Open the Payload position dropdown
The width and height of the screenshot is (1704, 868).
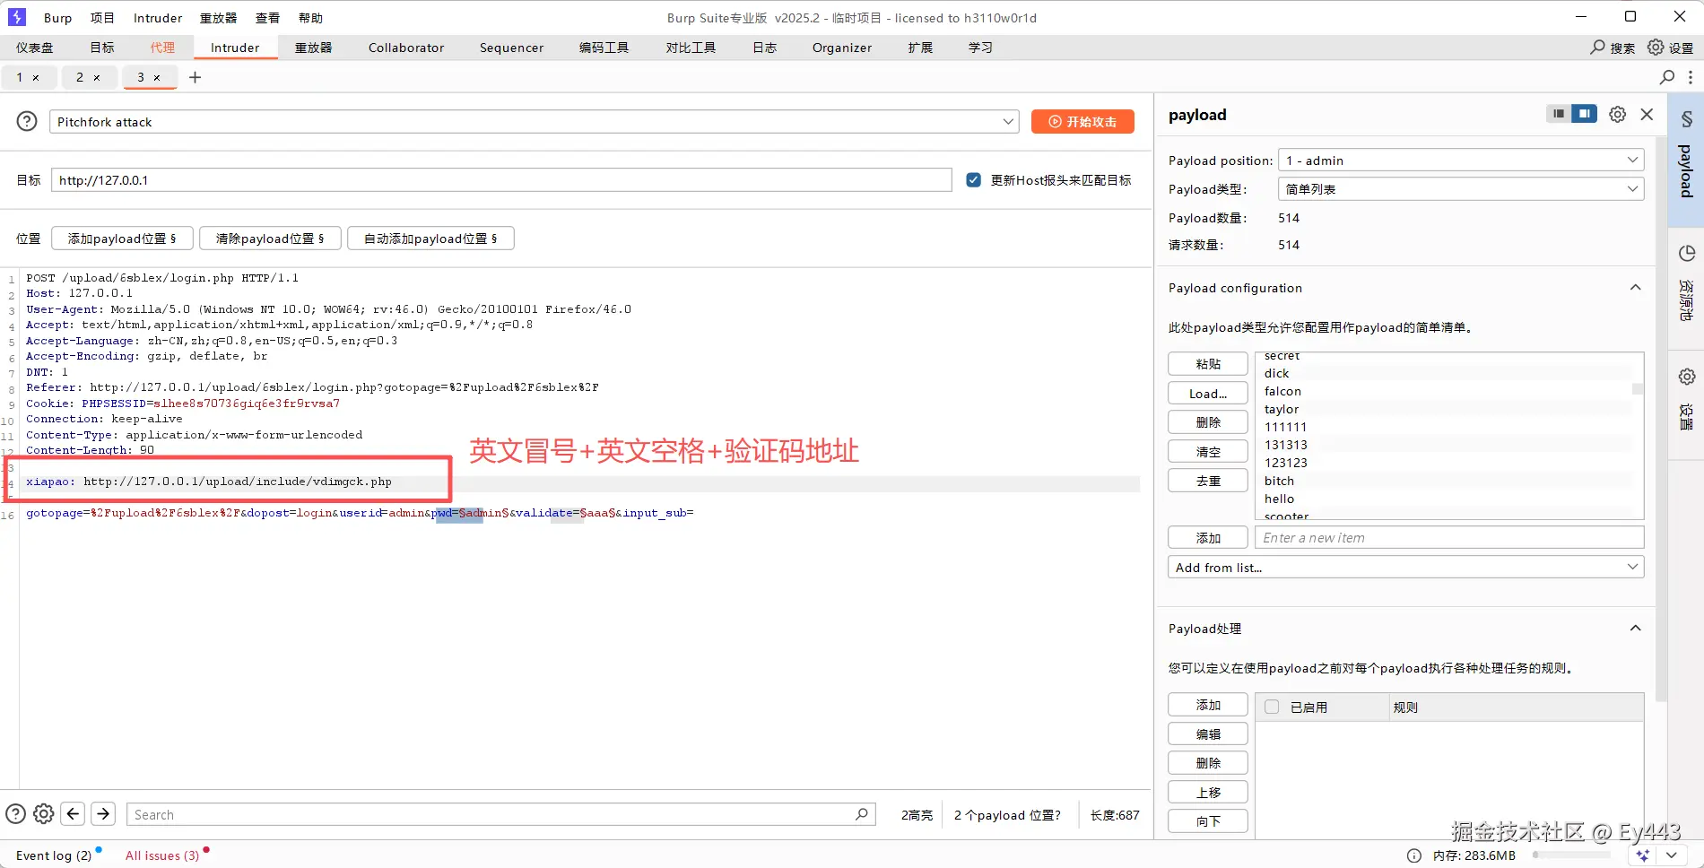1461,161
